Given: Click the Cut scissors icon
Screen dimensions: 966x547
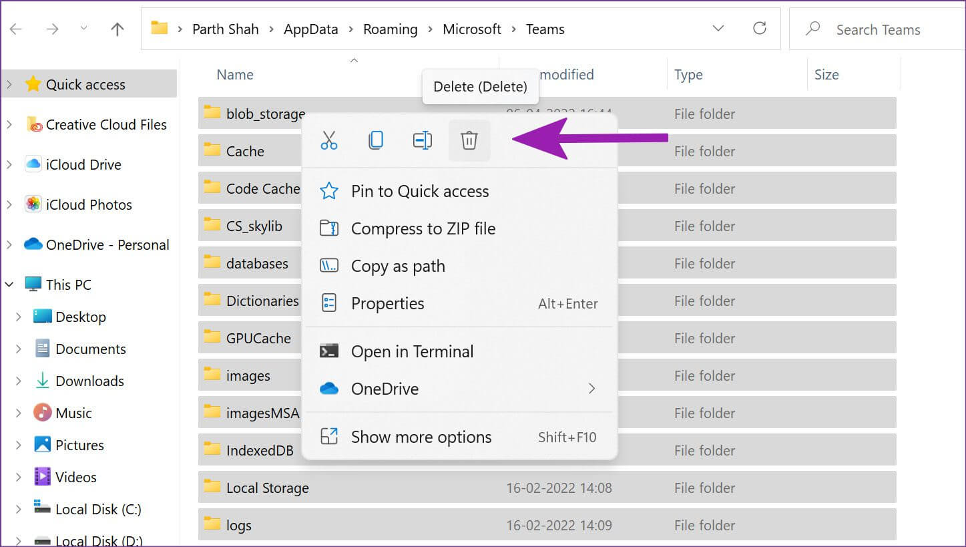Looking at the screenshot, I should pyautogui.click(x=329, y=140).
